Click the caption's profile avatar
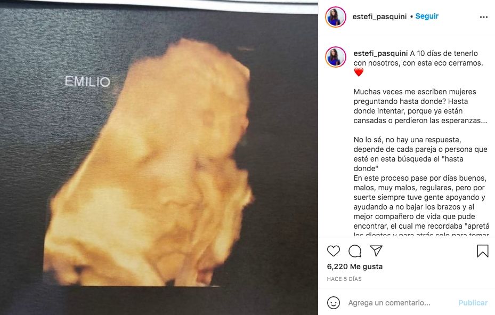 (336, 57)
